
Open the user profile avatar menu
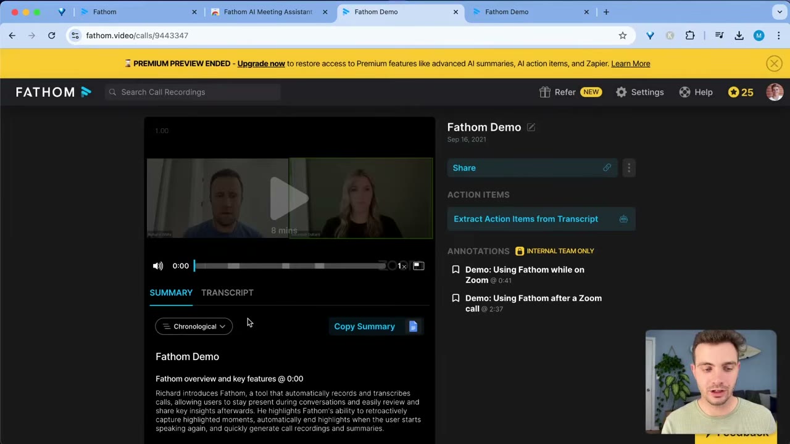click(775, 92)
